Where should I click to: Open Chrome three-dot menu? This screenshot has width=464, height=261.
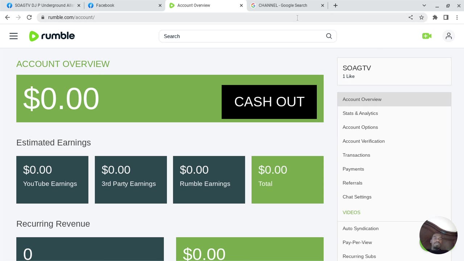click(x=457, y=17)
